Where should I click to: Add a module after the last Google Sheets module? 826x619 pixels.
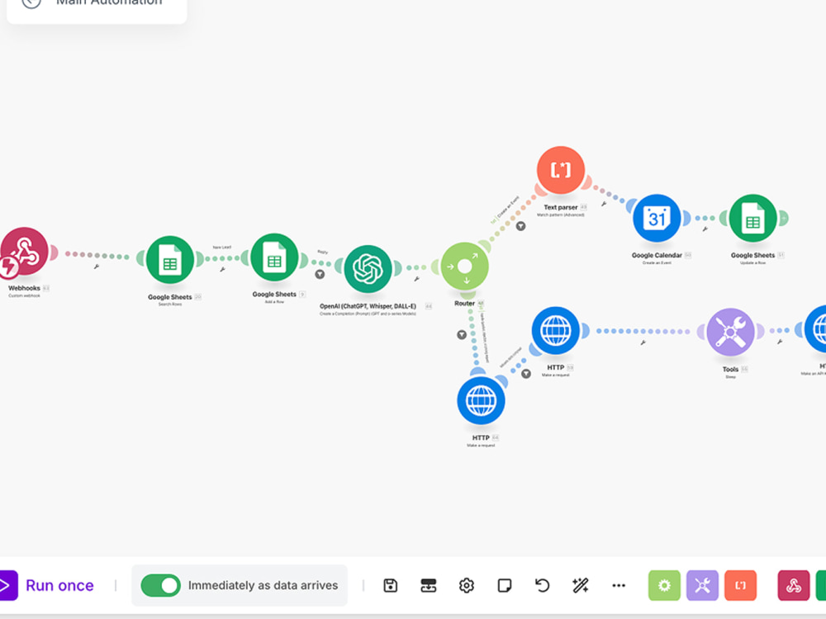(x=783, y=218)
